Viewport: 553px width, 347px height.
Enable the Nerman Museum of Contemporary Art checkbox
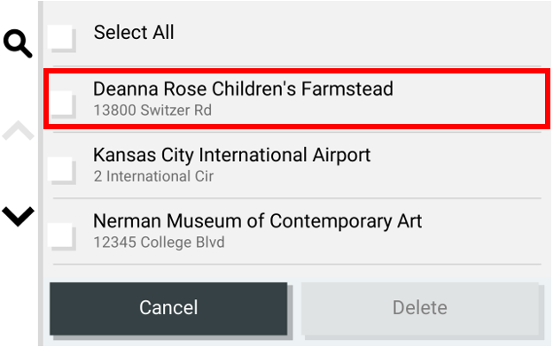[62, 236]
